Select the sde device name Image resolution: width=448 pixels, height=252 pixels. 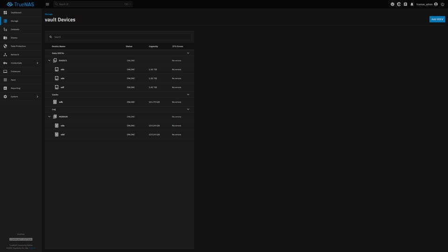pyautogui.click(x=62, y=78)
